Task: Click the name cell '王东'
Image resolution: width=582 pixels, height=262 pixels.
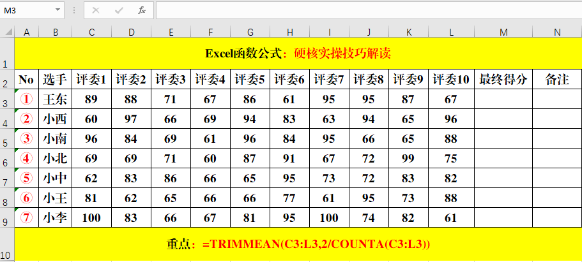Action: click(56, 99)
